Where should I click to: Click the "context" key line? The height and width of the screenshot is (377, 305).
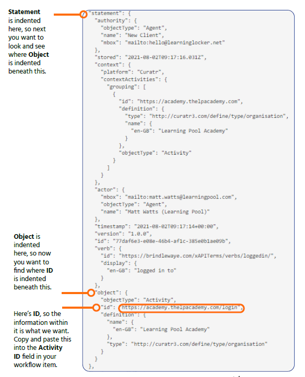pyautogui.click(x=113, y=65)
